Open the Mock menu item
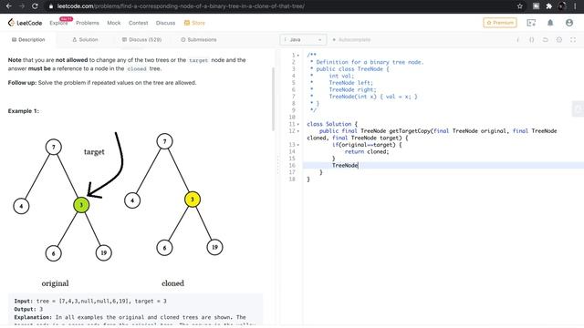The height and width of the screenshot is (328, 584). tap(113, 23)
